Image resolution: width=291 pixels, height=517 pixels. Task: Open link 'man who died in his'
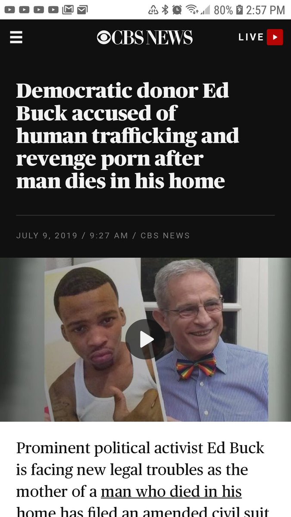coord(171,491)
